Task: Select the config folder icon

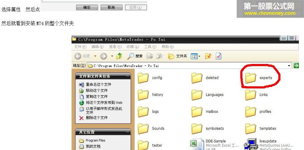Action: [143, 78]
